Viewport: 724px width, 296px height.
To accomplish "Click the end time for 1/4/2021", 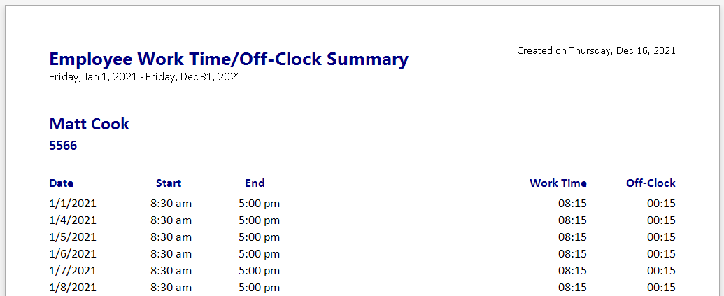I will [259, 220].
